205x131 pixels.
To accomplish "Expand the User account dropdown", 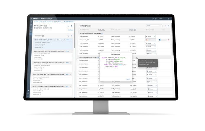I will point(161,19).
